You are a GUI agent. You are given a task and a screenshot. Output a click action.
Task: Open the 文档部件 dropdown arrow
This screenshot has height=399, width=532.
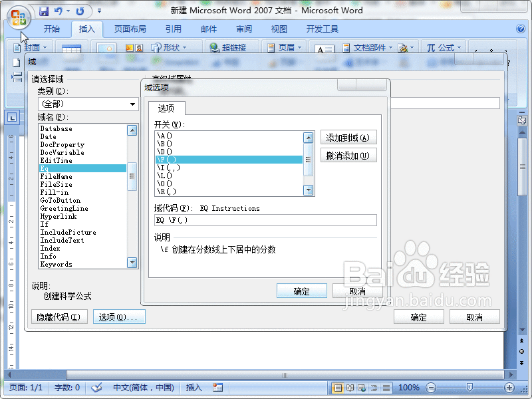click(389, 47)
